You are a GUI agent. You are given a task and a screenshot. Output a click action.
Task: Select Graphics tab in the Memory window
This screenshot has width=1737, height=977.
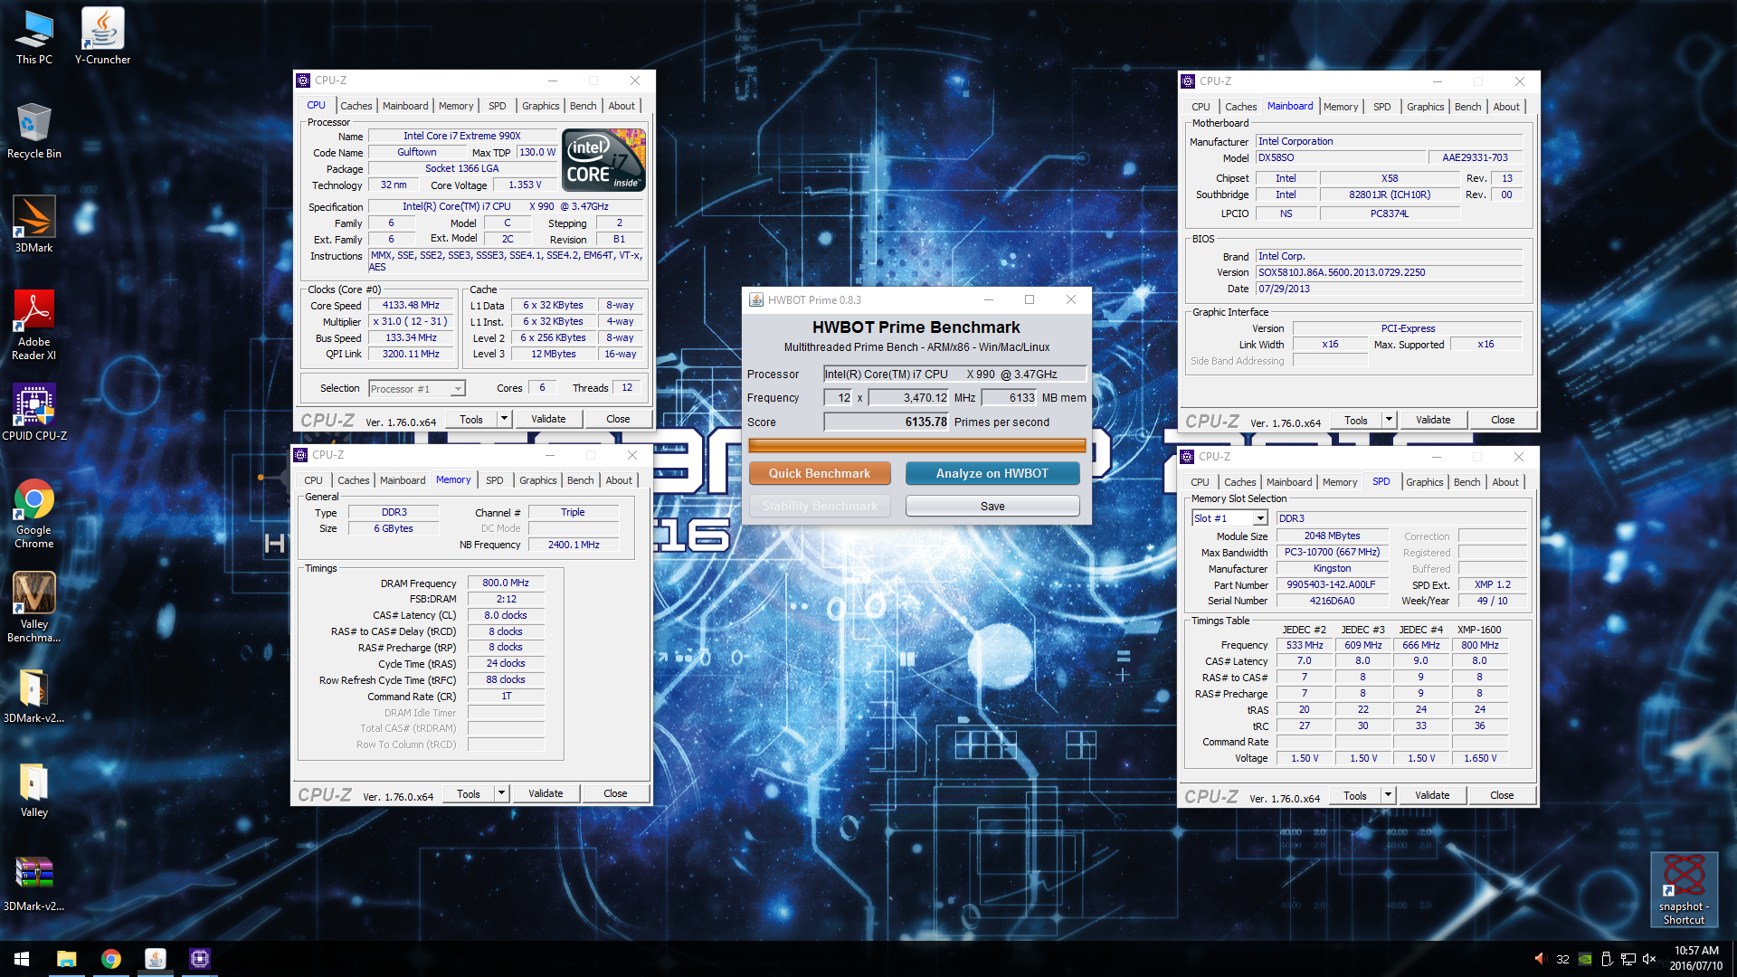coord(537,480)
